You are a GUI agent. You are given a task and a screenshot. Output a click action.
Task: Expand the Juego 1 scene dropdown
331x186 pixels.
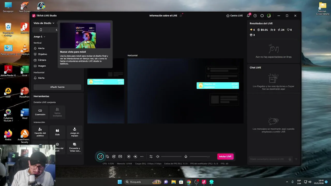coord(39,37)
